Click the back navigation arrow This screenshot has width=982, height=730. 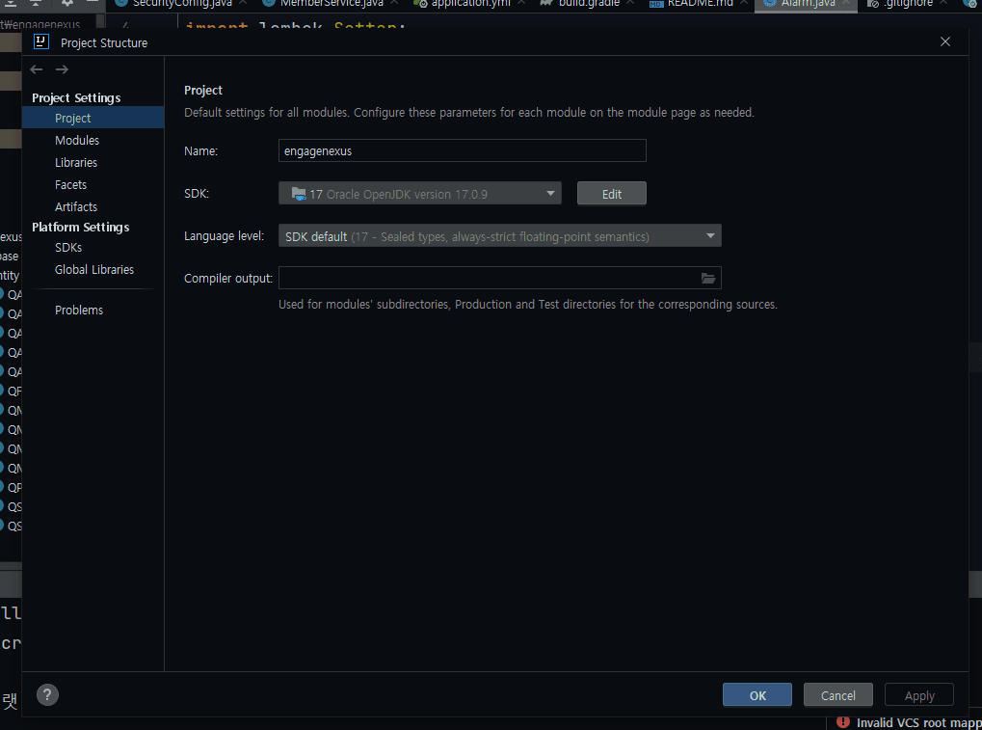pos(37,69)
